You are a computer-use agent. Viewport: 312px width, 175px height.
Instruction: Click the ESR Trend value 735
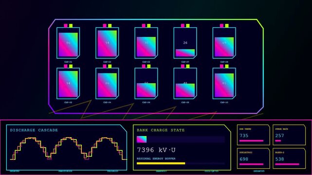244,136
